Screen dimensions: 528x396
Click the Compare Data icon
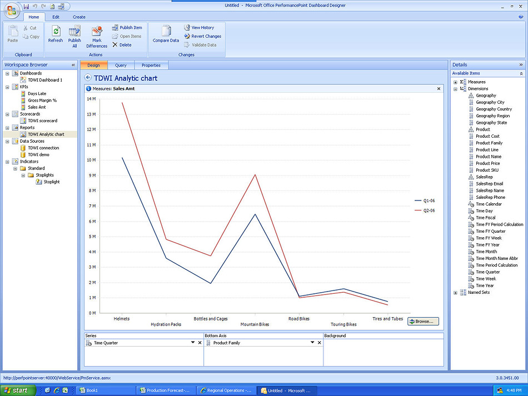(x=166, y=31)
